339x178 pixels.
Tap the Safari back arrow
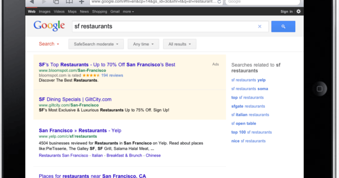coord(32,2)
